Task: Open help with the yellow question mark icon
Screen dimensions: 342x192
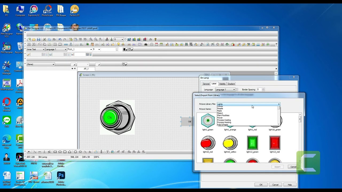Action: click(x=155, y=39)
